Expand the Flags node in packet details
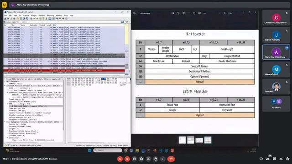 coord(8,104)
